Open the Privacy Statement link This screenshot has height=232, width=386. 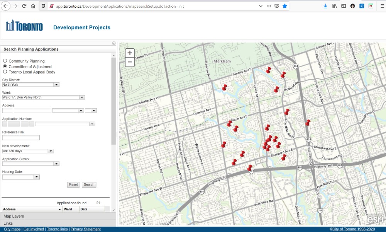pyautogui.click(x=86, y=229)
